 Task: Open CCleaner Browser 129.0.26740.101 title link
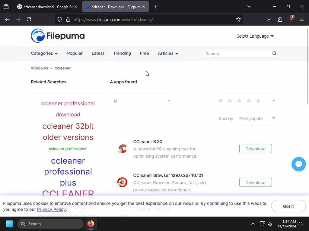pyautogui.click(x=168, y=175)
